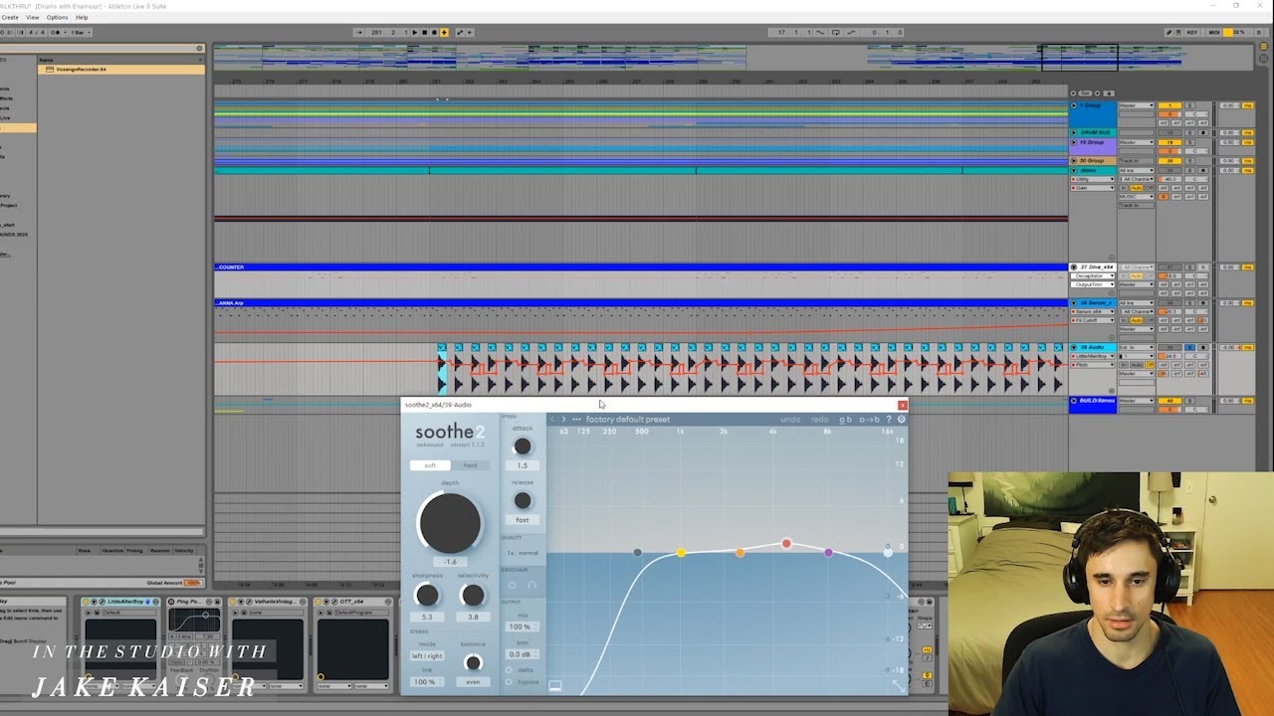Viewport: 1274px width, 716px height.
Task: Click Ableton transport play button
Action: coord(414,32)
